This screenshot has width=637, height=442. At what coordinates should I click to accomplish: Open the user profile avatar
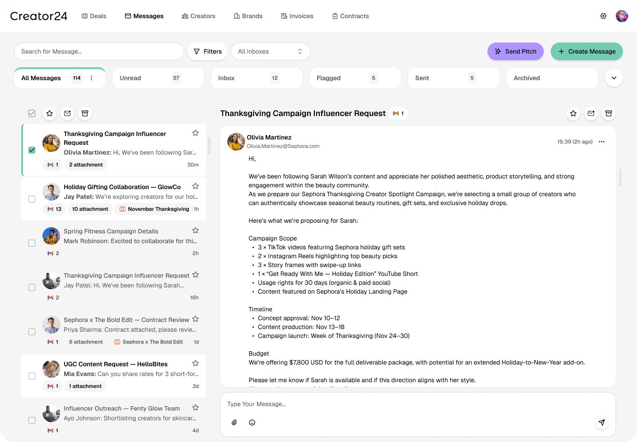pyautogui.click(x=622, y=16)
